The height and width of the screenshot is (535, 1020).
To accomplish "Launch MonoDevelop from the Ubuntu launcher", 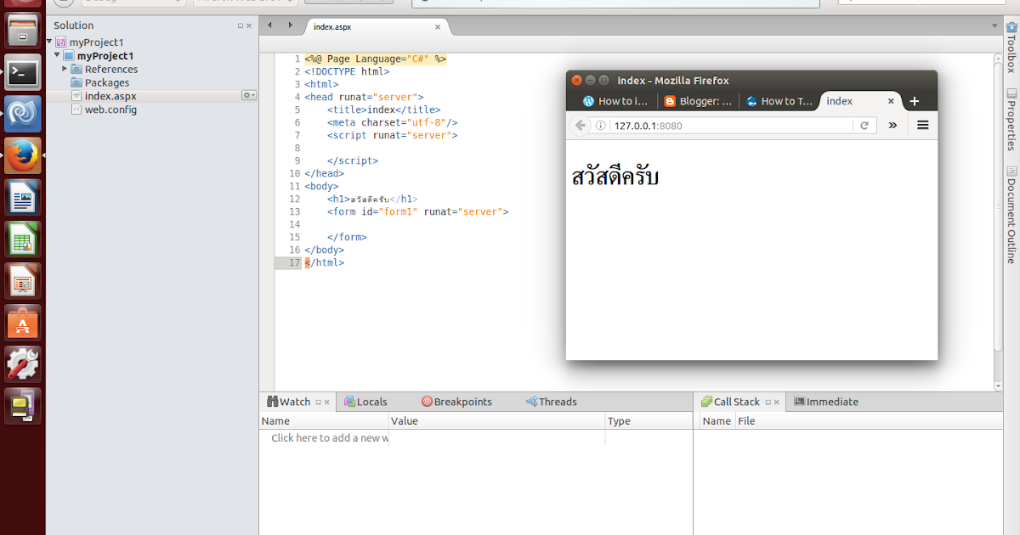I will coord(23,113).
